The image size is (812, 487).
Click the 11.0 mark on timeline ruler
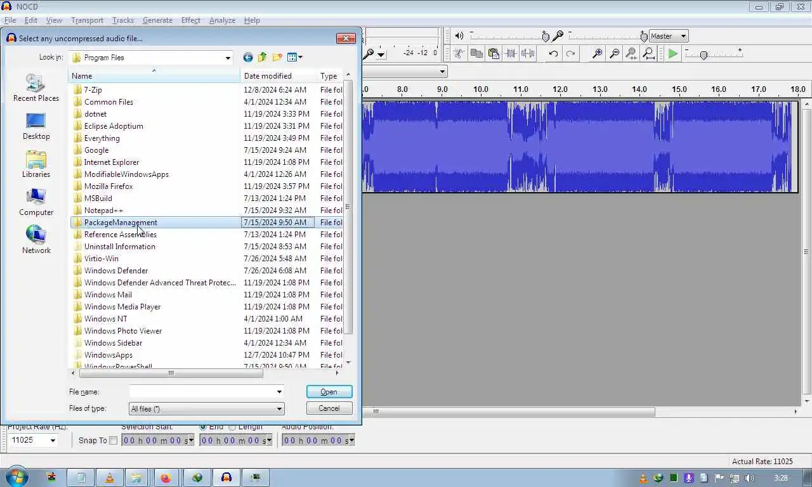point(521,89)
